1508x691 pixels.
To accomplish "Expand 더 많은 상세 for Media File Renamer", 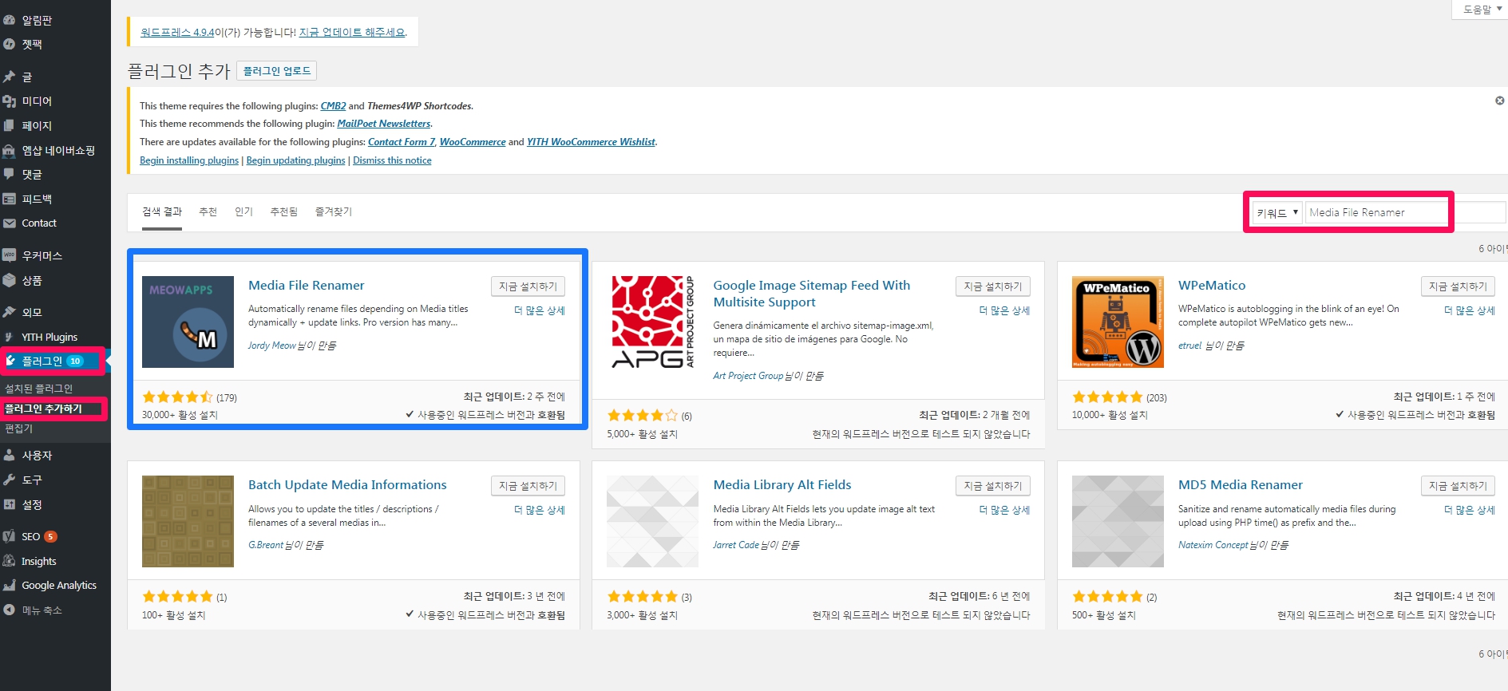I will click(539, 310).
